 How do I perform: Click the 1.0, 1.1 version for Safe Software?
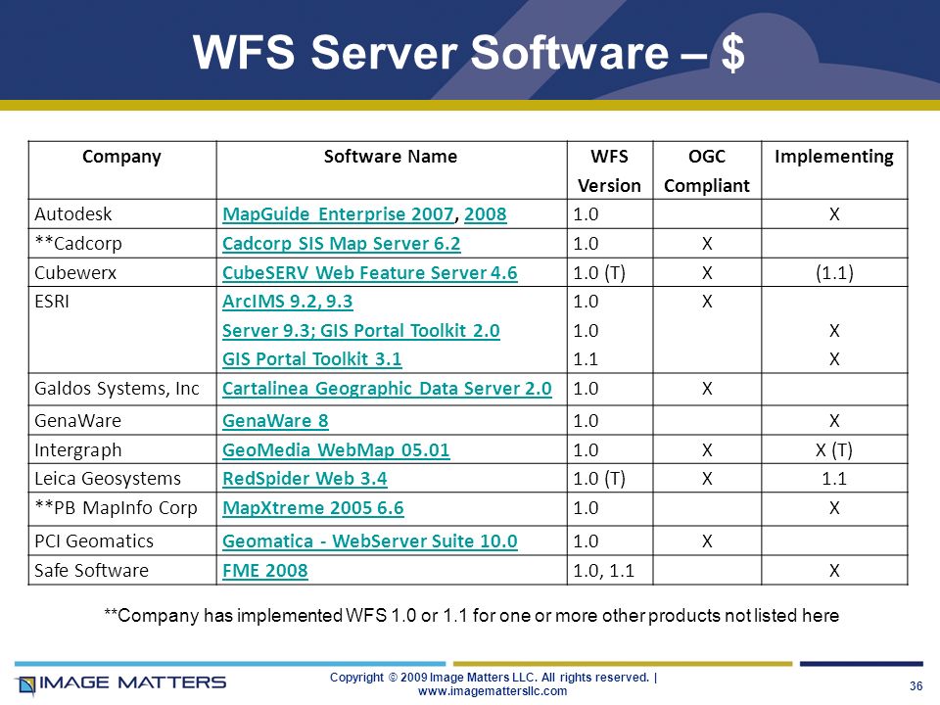pos(603,570)
